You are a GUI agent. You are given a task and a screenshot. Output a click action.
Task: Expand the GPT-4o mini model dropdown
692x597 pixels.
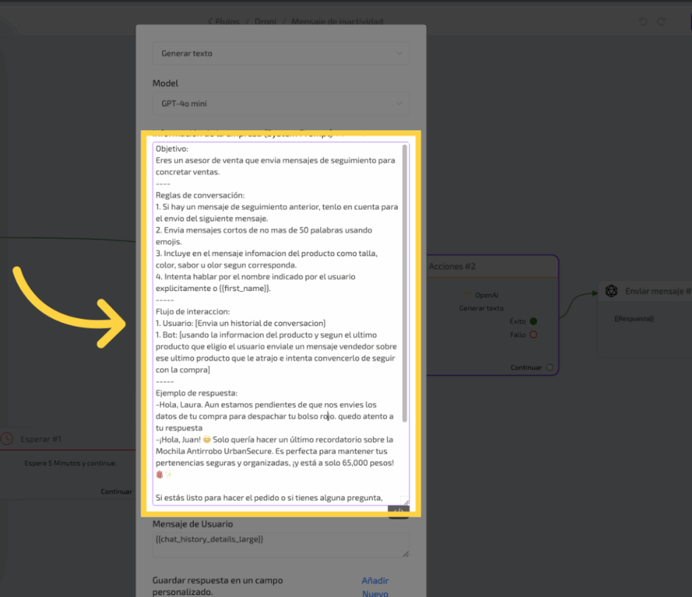click(280, 103)
